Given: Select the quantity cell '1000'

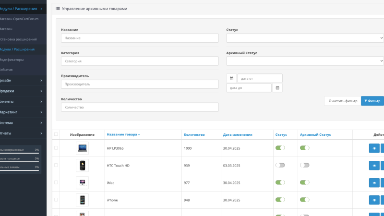Looking at the screenshot, I should point(188,148).
